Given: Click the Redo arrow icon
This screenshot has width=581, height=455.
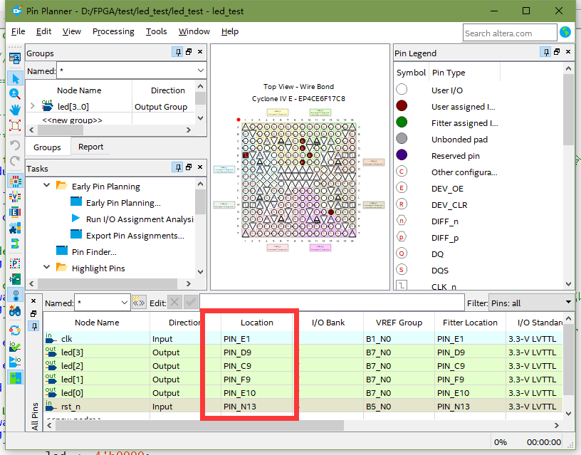Looking at the screenshot, I should pyautogui.click(x=16, y=161).
